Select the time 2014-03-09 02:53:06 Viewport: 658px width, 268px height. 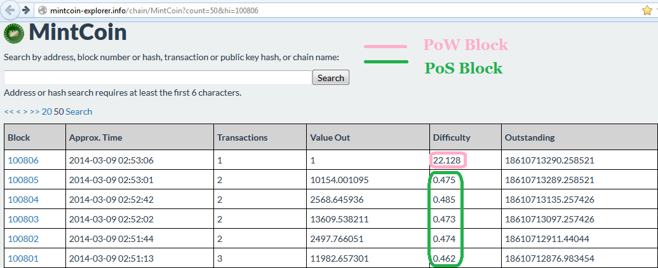point(111,160)
